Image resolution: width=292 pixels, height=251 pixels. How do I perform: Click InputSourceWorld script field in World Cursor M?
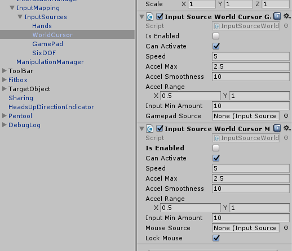click(x=246, y=138)
